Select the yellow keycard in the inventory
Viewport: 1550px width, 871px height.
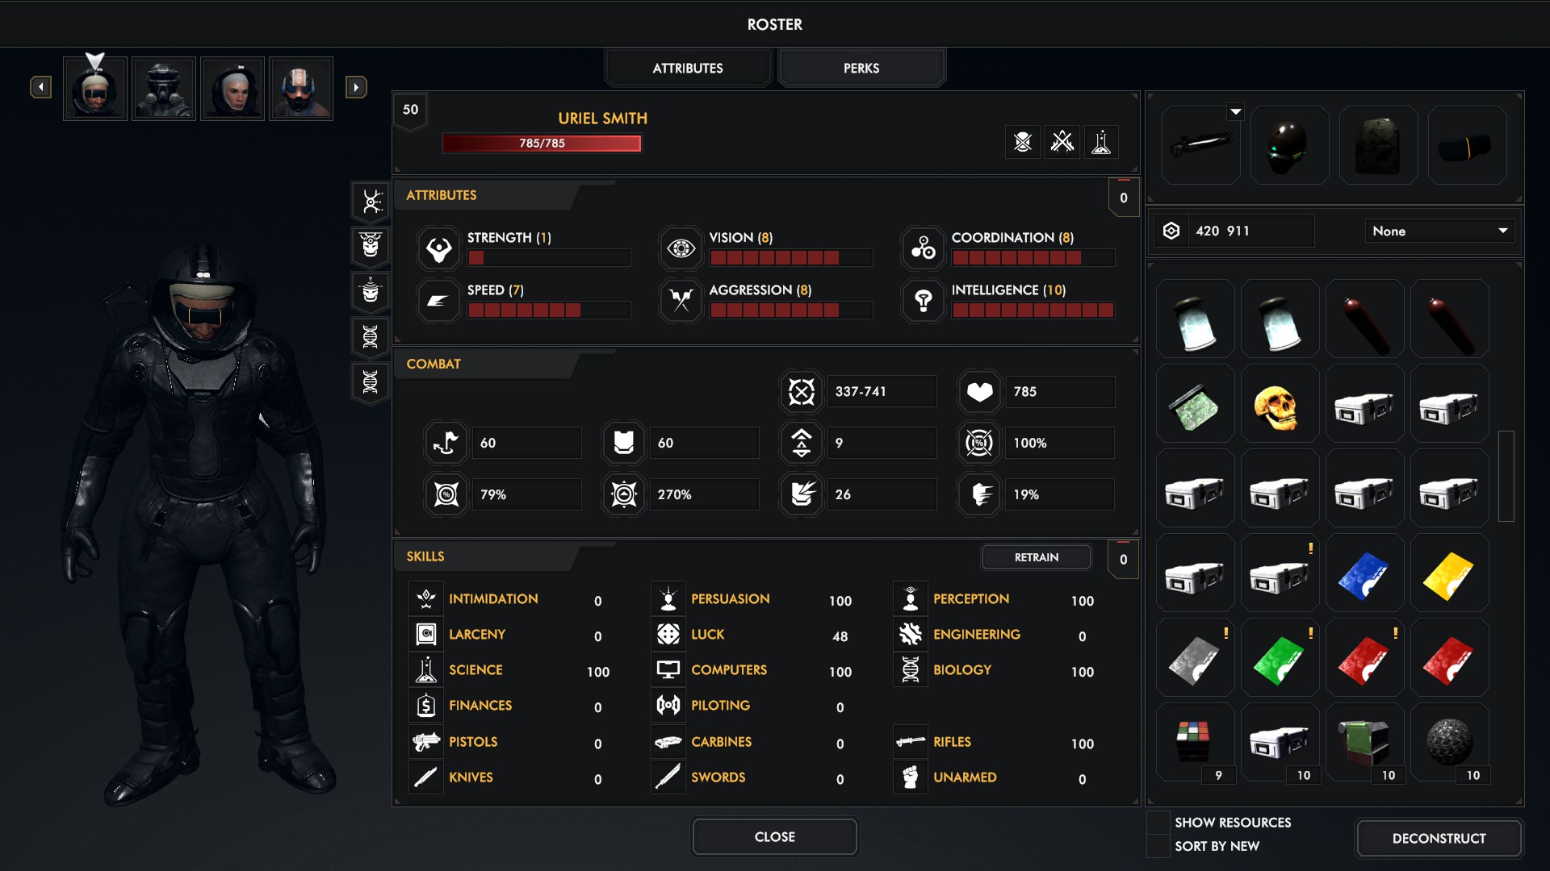pos(1449,576)
